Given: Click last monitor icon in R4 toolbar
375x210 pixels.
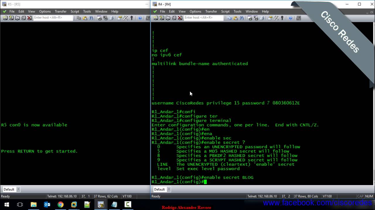Looking at the screenshot, I should 299,18.
